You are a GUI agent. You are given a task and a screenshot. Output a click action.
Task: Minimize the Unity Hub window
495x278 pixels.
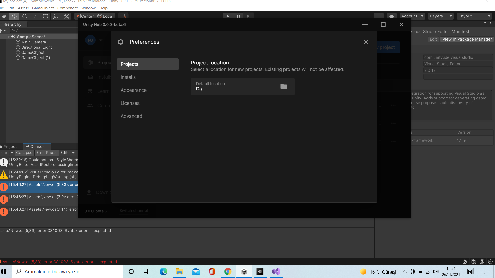point(365,24)
